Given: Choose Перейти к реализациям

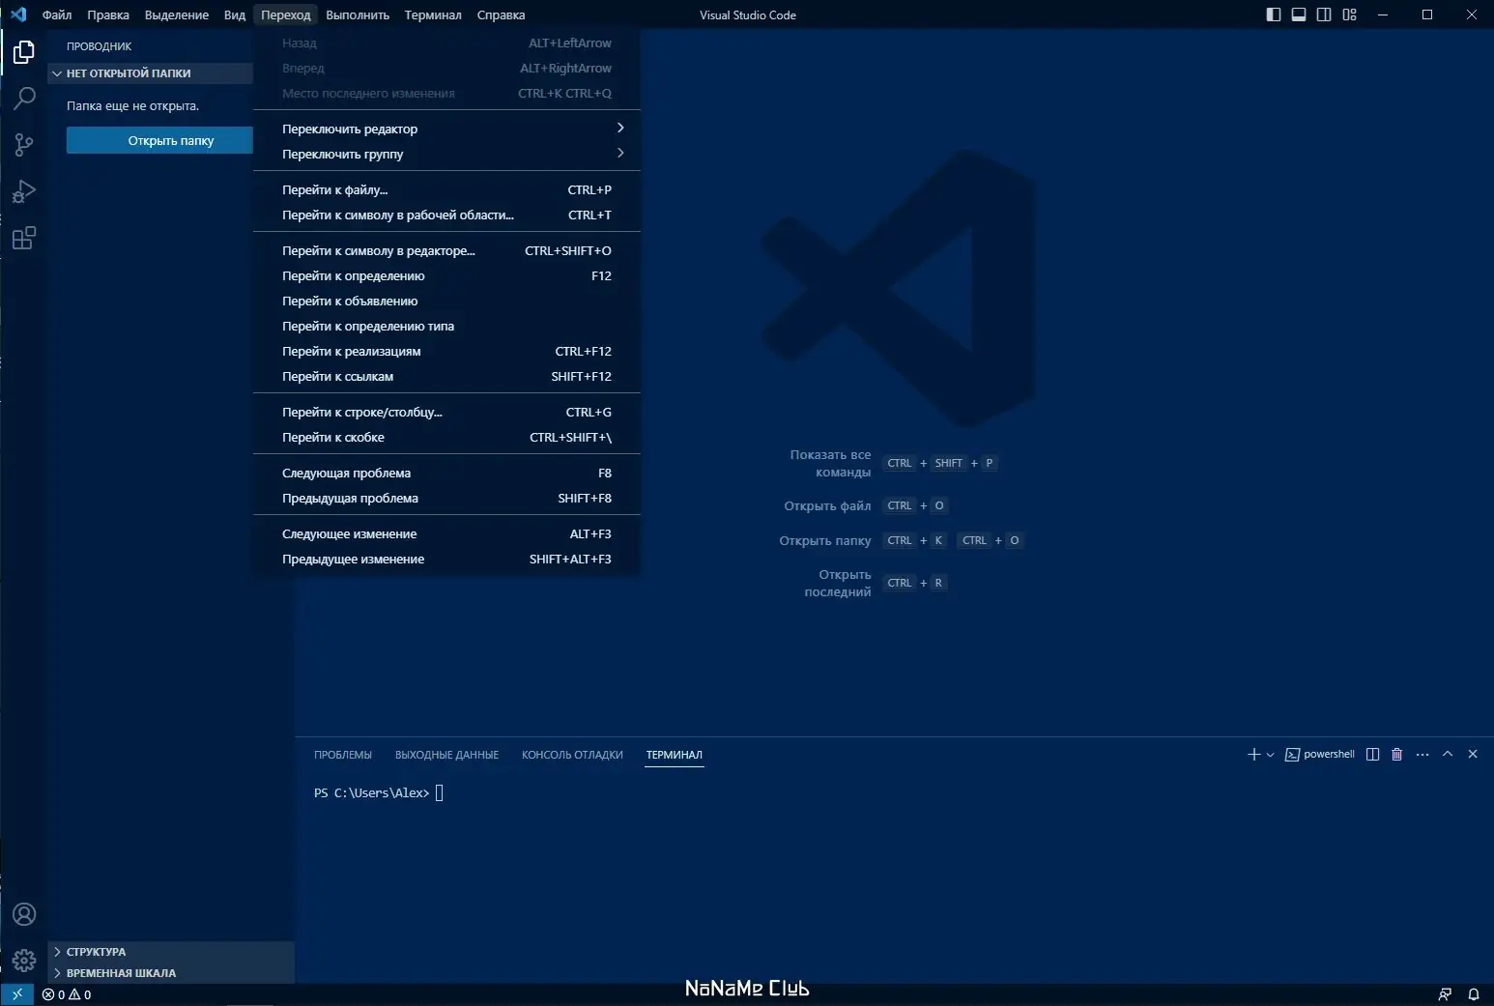Looking at the screenshot, I should coord(446,351).
